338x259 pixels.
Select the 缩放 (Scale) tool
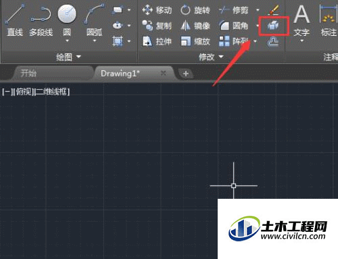click(195, 41)
